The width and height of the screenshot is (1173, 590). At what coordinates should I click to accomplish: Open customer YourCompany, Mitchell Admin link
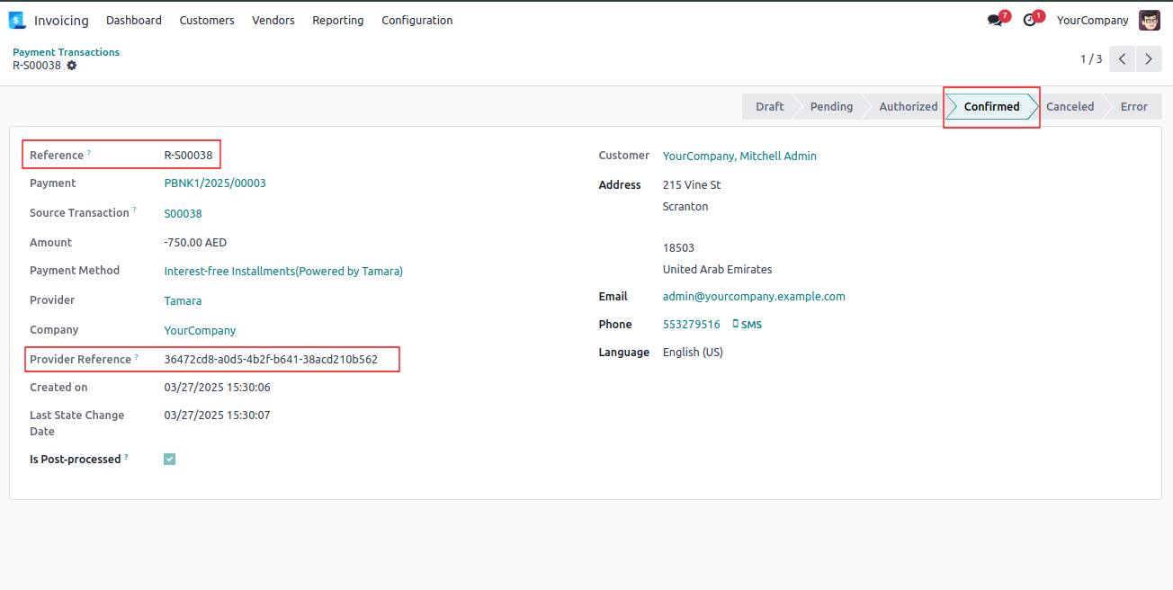[x=739, y=156]
